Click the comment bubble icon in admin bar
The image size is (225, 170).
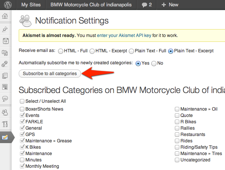pyautogui.click(x=144, y=5)
